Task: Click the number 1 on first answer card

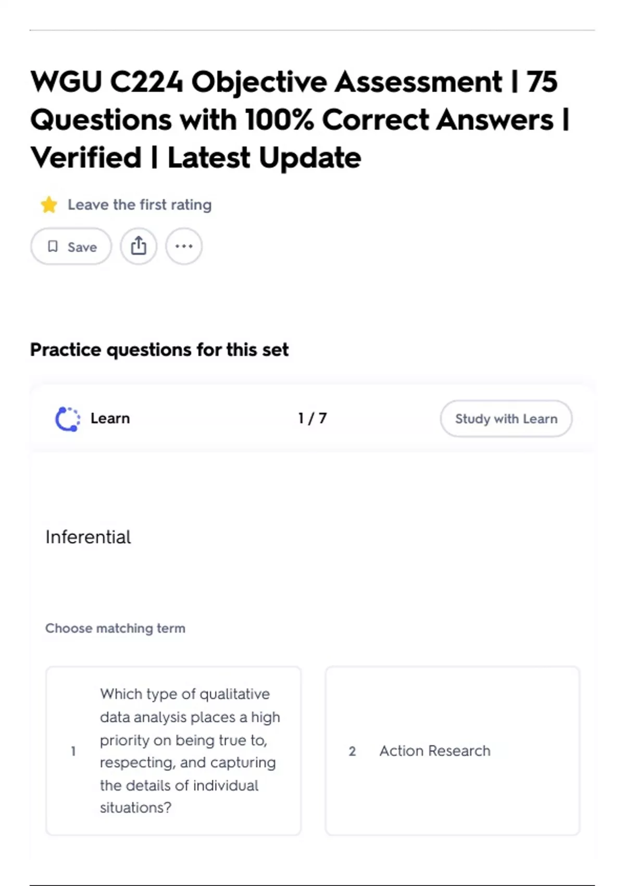Action: coord(73,751)
